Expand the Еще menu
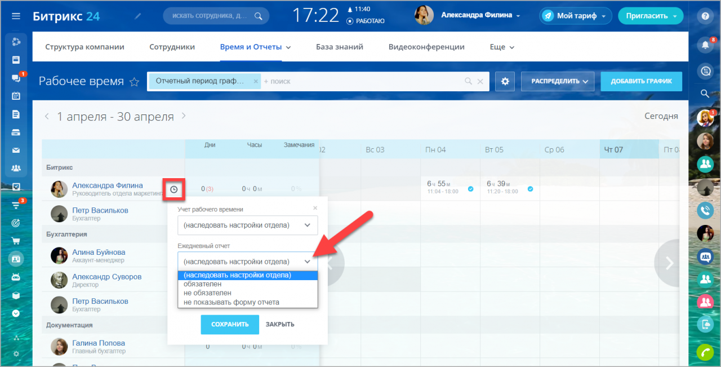Image resolution: width=721 pixels, height=367 pixels. (x=502, y=47)
